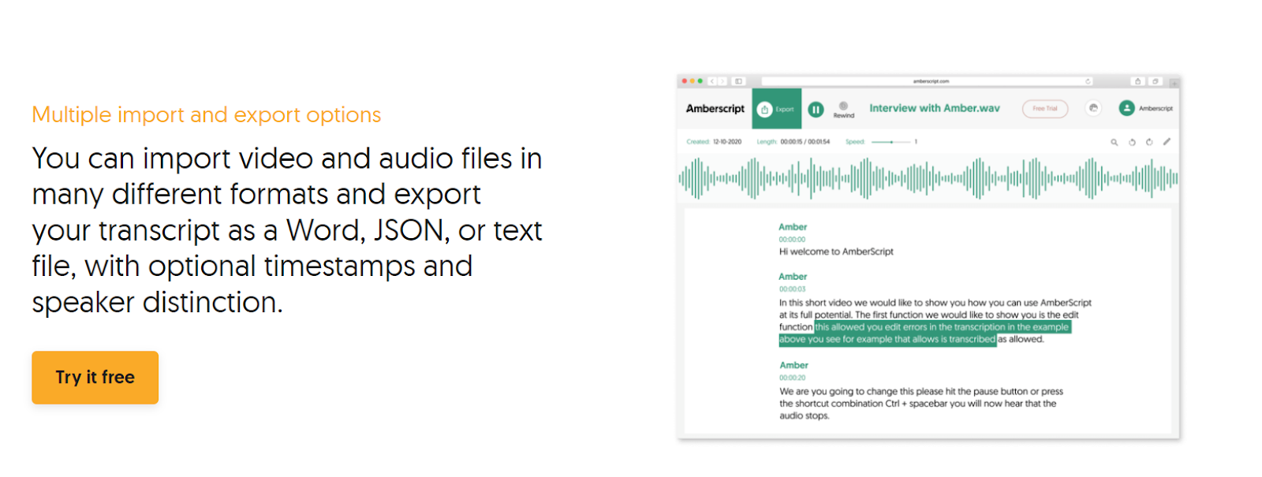This screenshot has height=477, width=1262.
Task: Click the first Amber speaker label
Action: [x=793, y=227]
